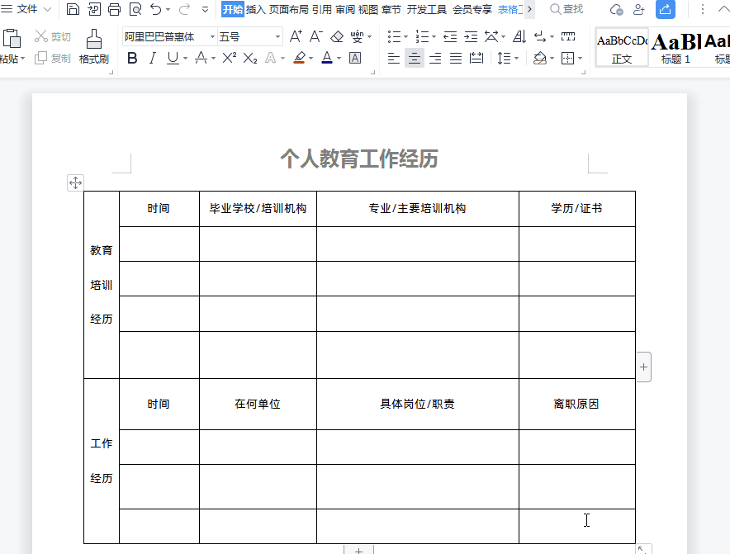
Task: Switch to the 引用 (References) tab
Action: click(x=322, y=9)
